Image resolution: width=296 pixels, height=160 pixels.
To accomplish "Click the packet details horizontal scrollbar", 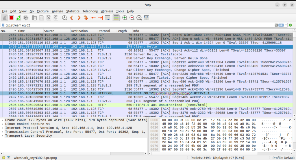I will pos(74,154).
